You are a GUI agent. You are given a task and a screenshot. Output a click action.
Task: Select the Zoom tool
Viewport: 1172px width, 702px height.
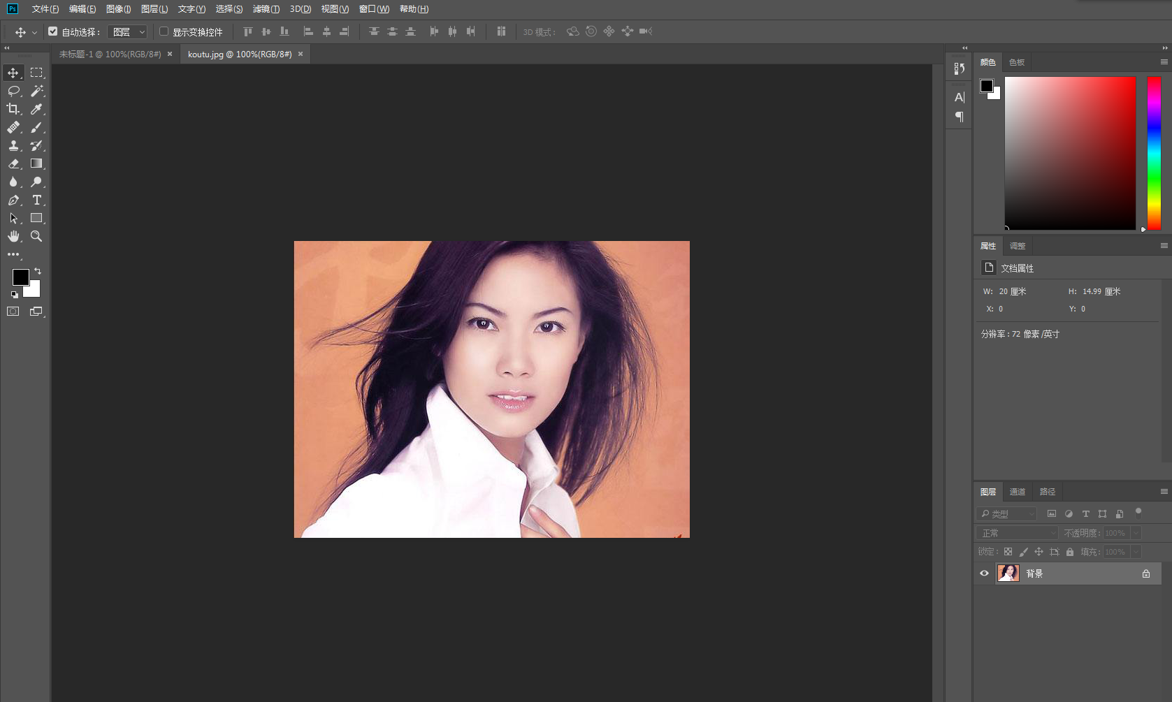pos(37,236)
